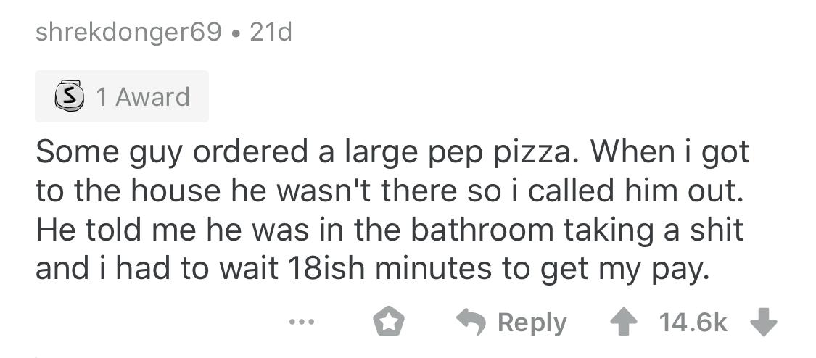Screen dimensions: 816x358
Task: Click the line starting "and i had to wait"
Action: pyautogui.click(x=370, y=269)
